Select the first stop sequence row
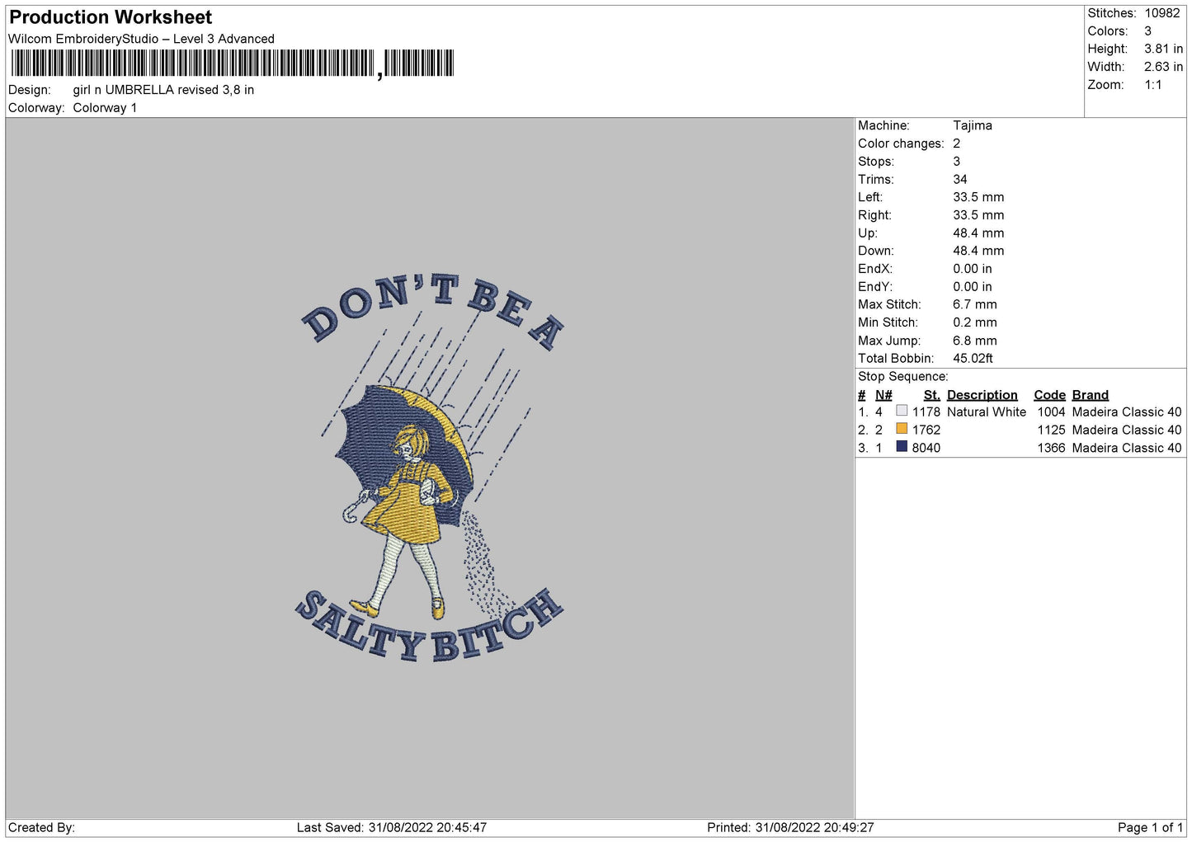 coord(1020,412)
